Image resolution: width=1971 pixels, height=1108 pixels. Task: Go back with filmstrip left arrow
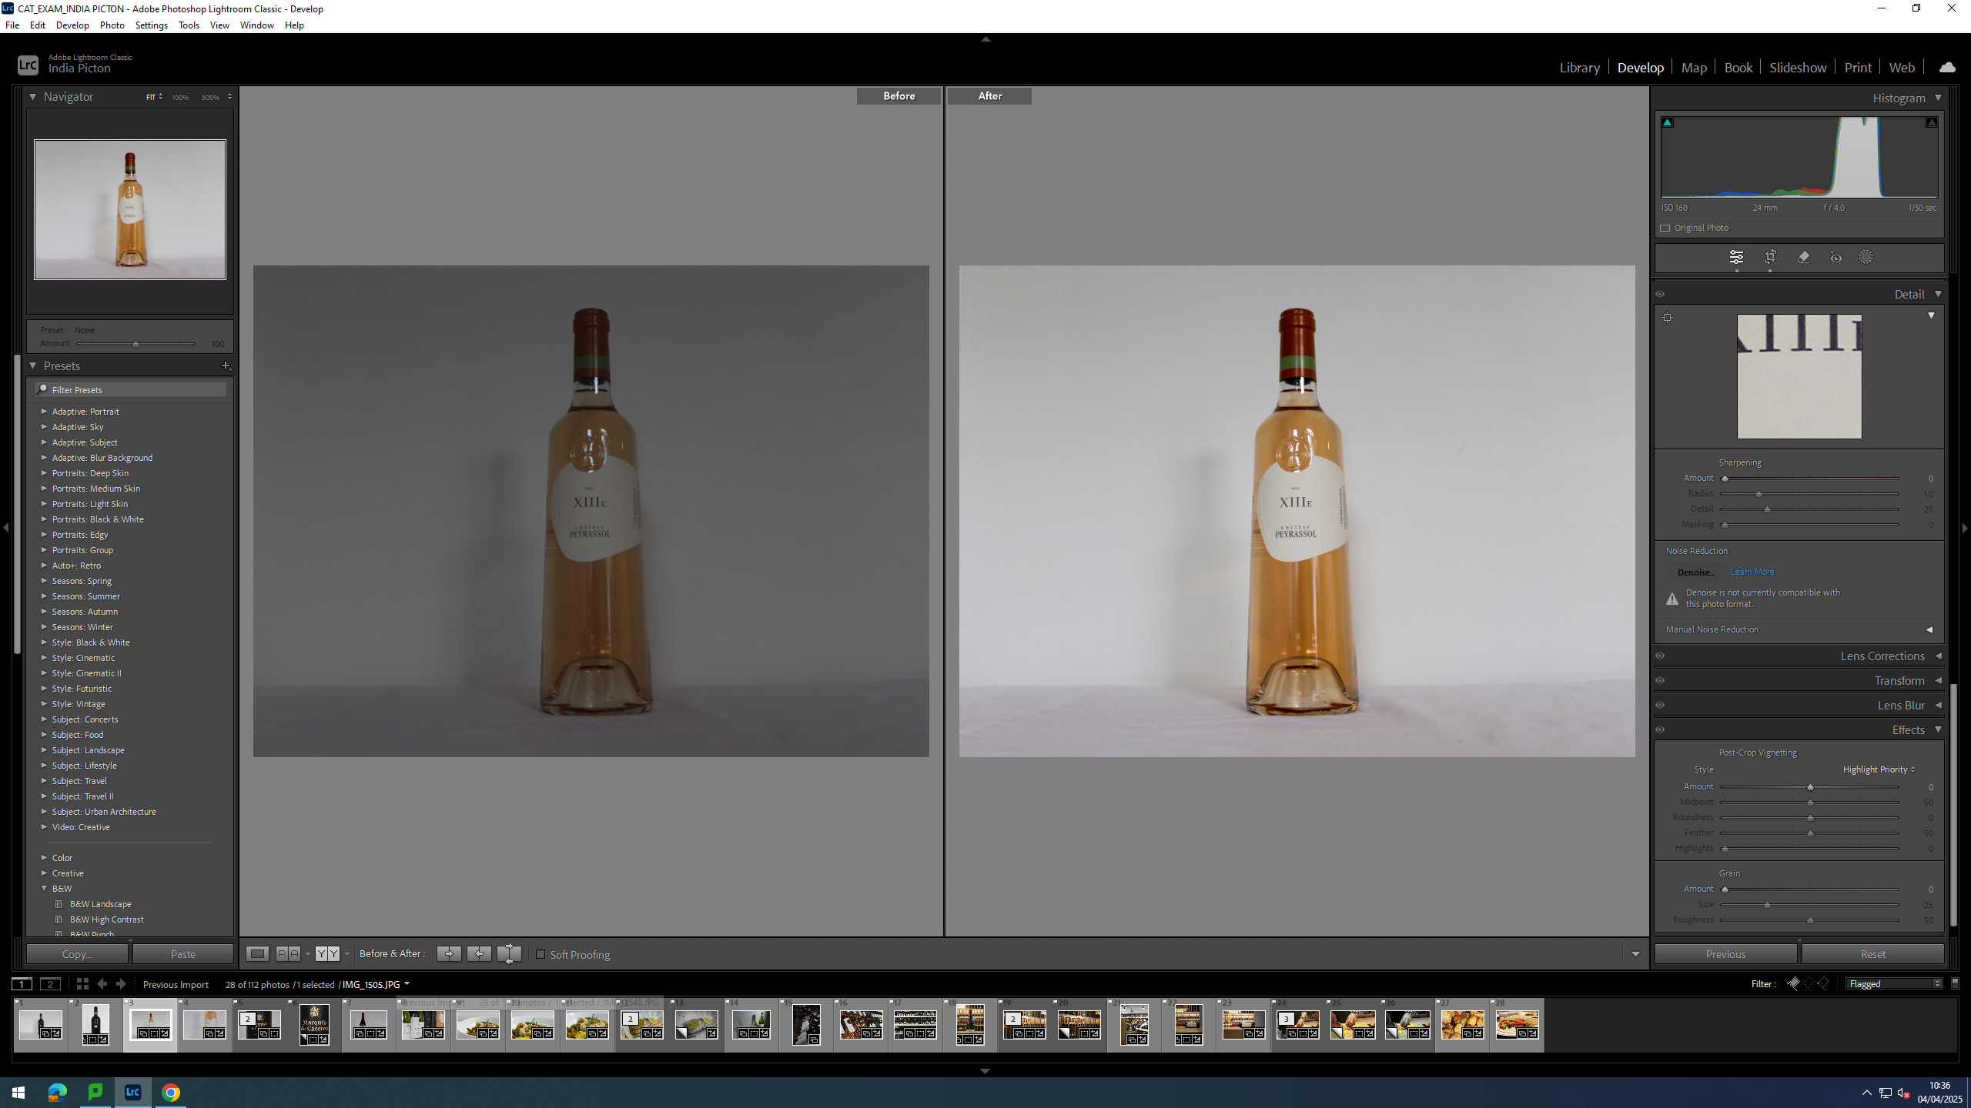point(102,984)
